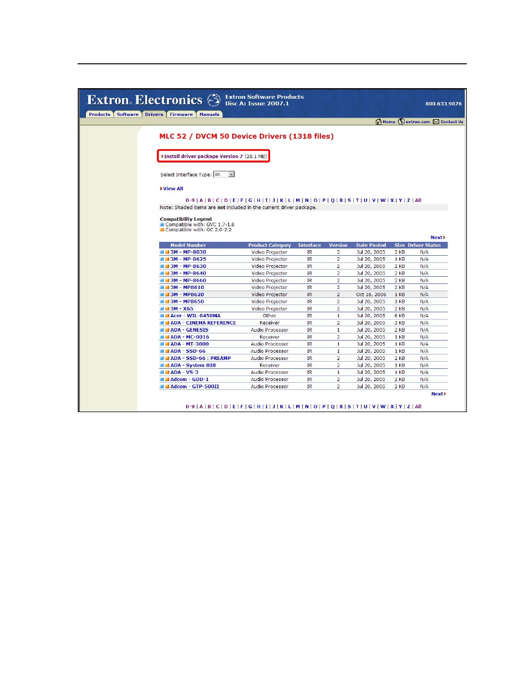This screenshot has height=685, width=529.
Task: Click the Extron globe logo icon
Action: (213, 100)
